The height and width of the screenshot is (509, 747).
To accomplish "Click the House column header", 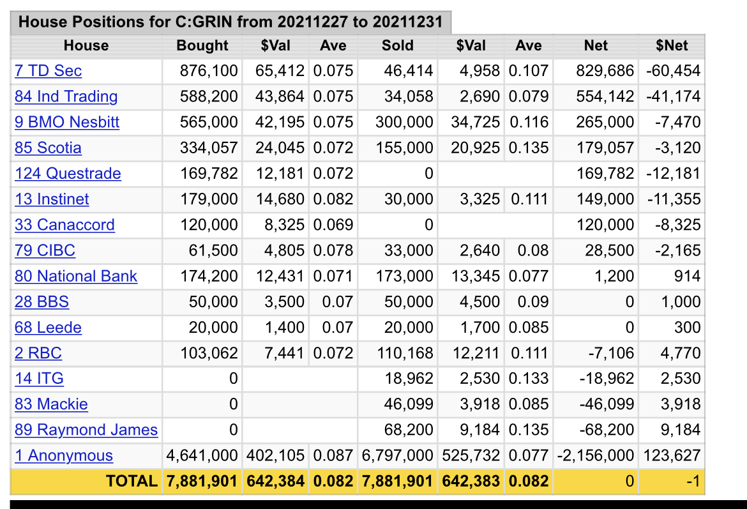I will pyautogui.click(x=86, y=45).
